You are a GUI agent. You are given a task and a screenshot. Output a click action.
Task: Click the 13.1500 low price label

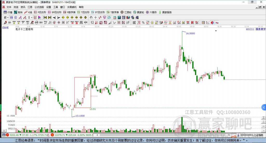(x=80, y=116)
